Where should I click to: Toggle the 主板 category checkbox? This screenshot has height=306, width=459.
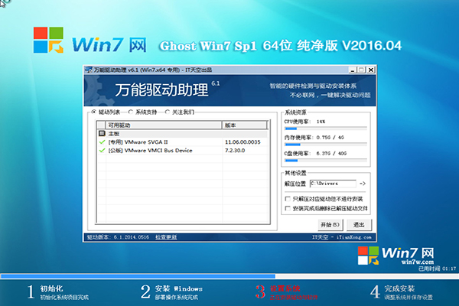(102, 134)
